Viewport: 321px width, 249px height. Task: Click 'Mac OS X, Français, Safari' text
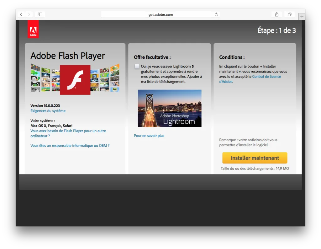(x=51, y=126)
